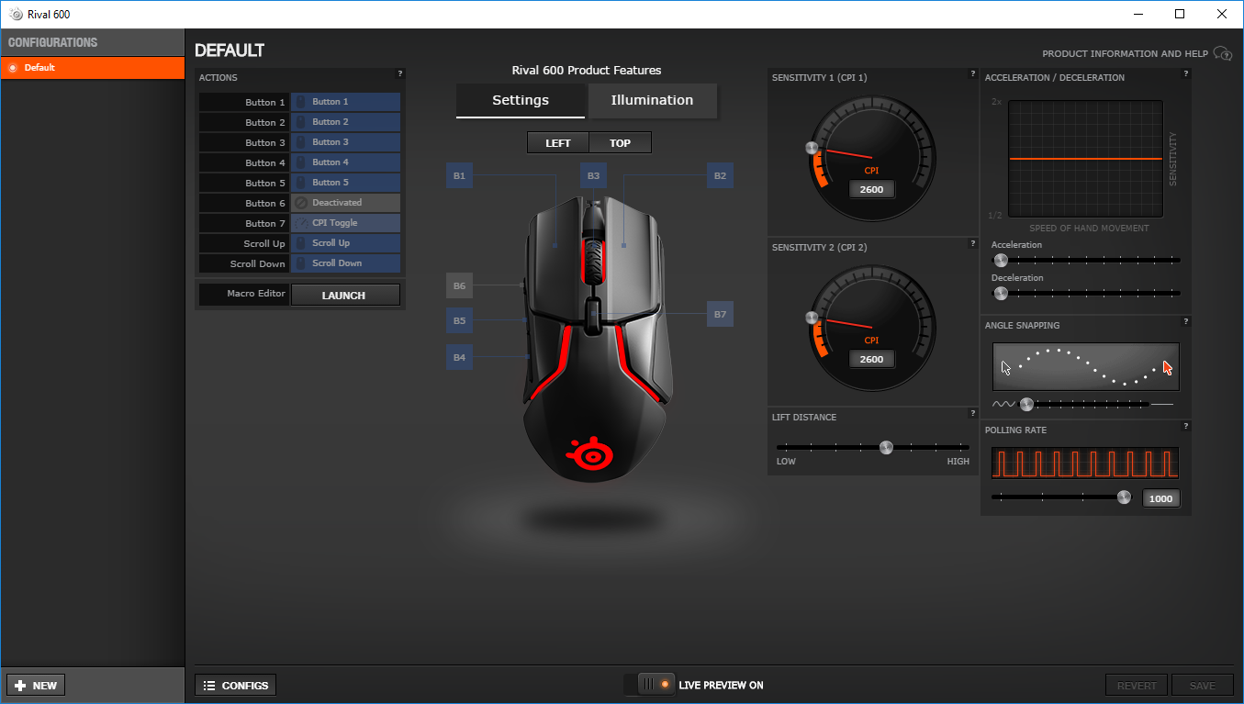Open help for Sensitivity 1 panel
Image resolution: width=1244 pixels, height=704 pixels.
(972, 73)
